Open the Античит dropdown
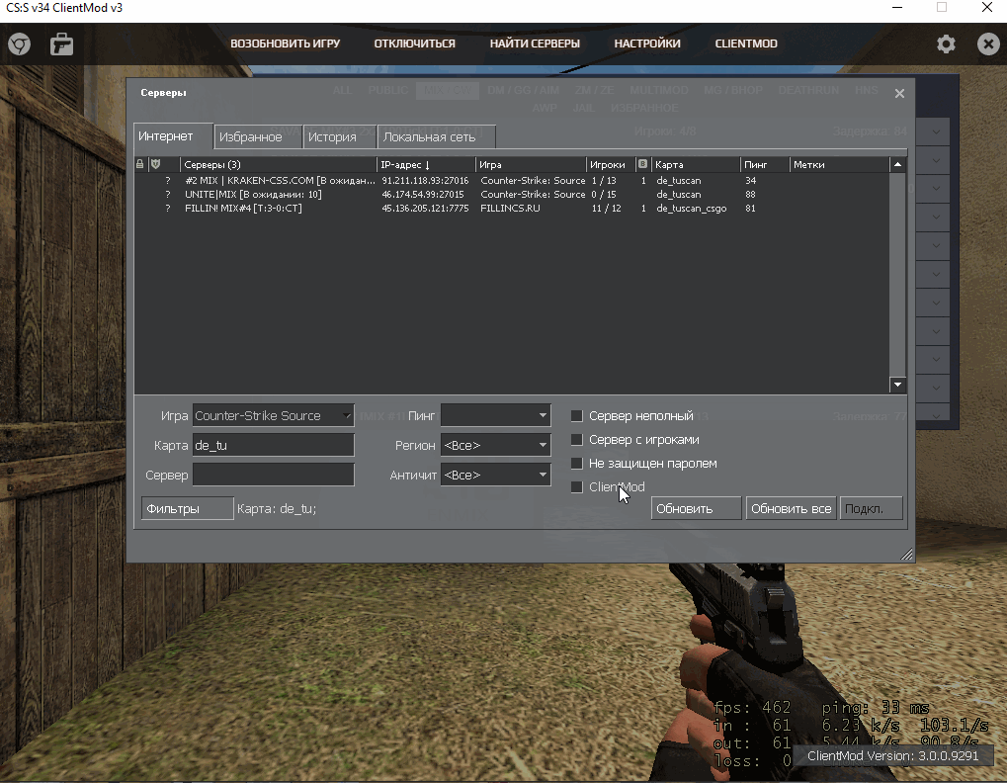Image resolution: width=1007 pixels, height=783 pixels. tap(495, 476)
